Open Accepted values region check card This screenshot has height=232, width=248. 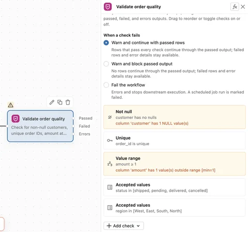(x=175, y=208)
